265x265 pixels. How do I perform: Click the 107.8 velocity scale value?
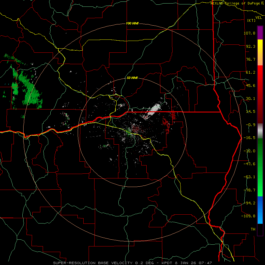[x=249, y=33]
